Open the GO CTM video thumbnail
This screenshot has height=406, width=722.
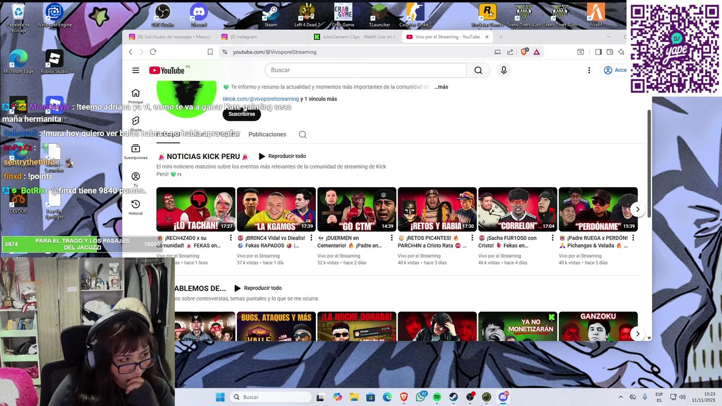357,209
